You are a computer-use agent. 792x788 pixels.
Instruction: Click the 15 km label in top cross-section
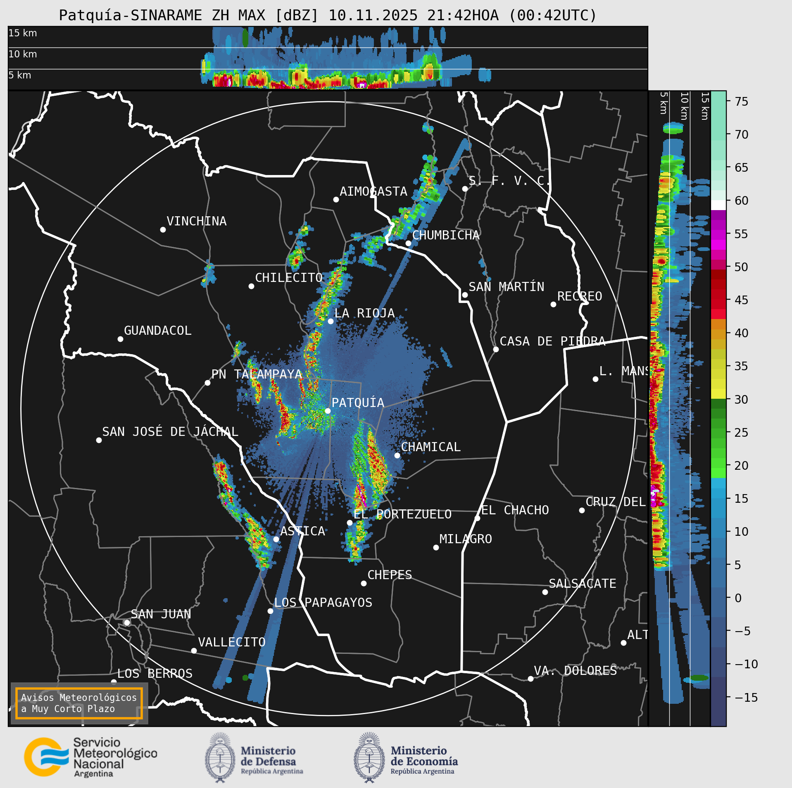23,33
